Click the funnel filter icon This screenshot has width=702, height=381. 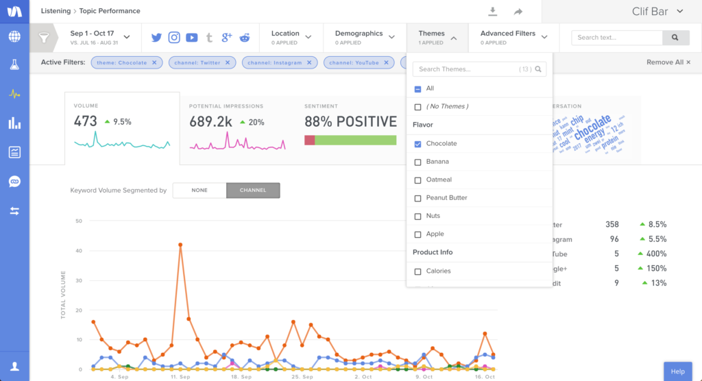[x=43, y=38]
